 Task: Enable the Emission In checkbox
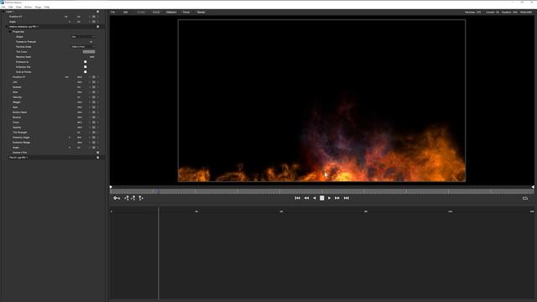[x=86, y=62]
